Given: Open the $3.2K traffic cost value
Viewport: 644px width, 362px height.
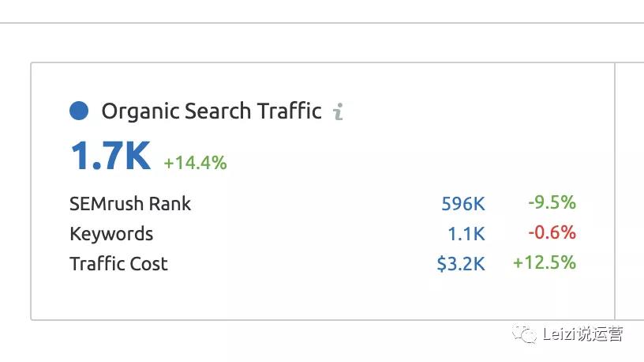Looking at the screenshot, I should pos(461,264).
